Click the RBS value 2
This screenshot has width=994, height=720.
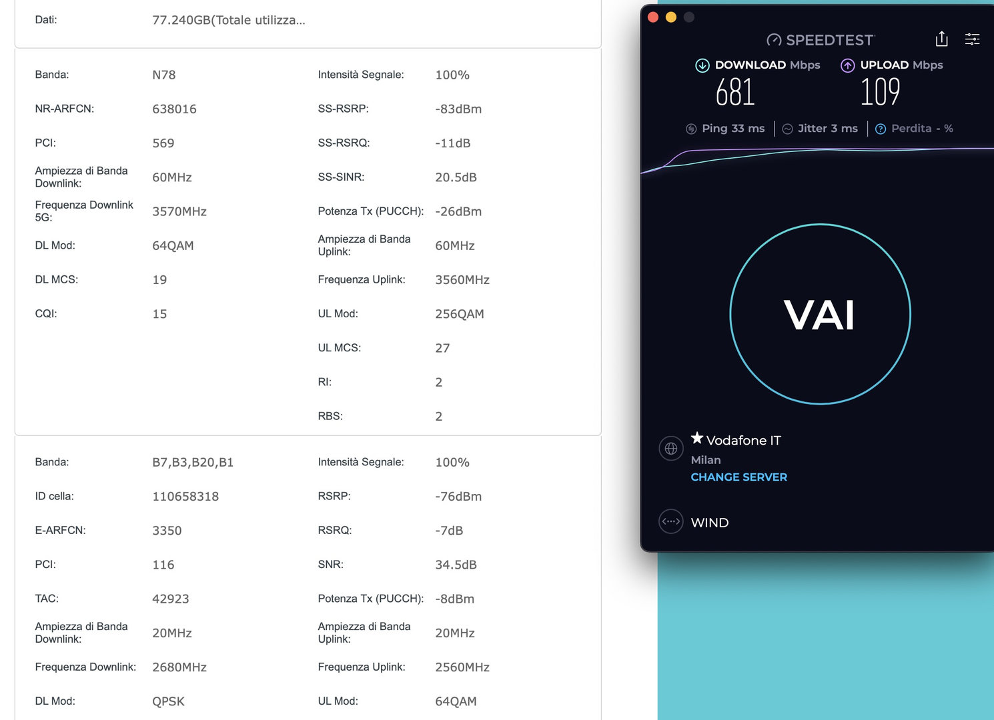(x=439, y=417)
